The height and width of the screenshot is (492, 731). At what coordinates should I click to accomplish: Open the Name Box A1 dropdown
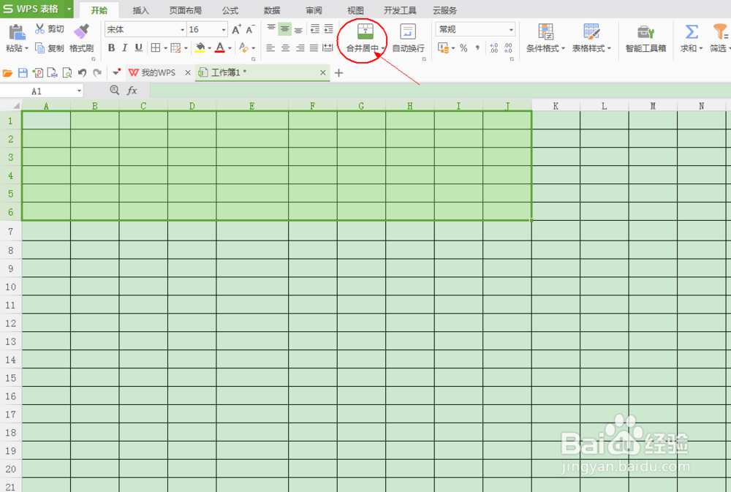[x=79, y=91]
